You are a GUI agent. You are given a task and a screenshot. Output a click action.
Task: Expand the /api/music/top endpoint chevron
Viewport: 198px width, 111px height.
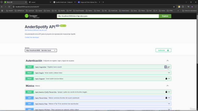pyautogui.click(x=169, y=104)
